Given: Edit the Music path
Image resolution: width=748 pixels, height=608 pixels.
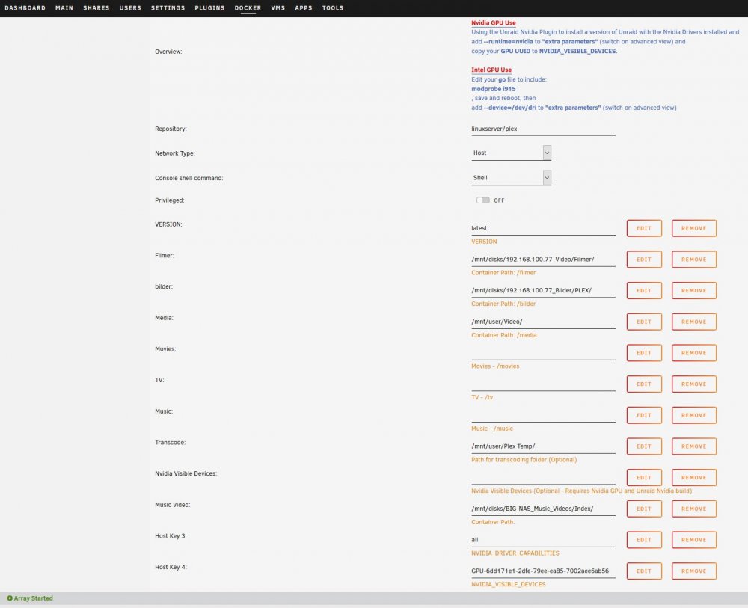Looking at the screenshot, I should (x=644, y=415).
